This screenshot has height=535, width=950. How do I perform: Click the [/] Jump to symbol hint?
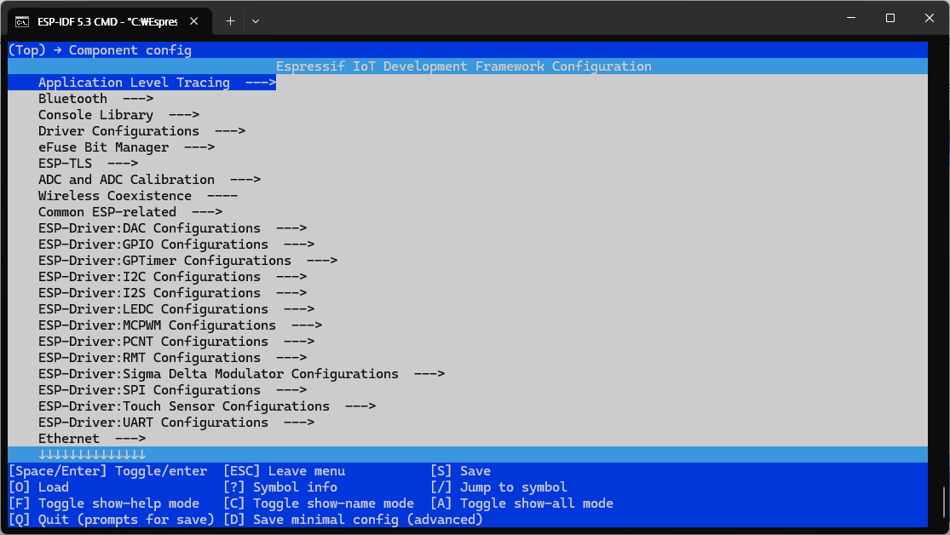click(x=498, y=487)
